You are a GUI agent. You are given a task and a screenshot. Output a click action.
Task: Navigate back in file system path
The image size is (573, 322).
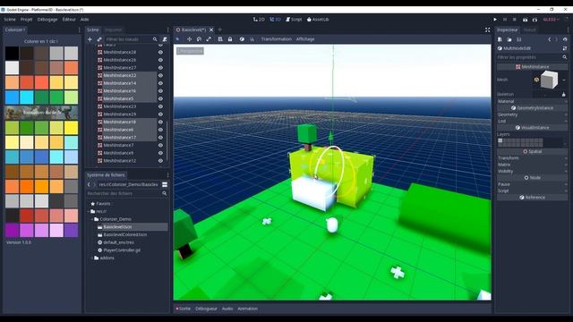pos(89,184)
